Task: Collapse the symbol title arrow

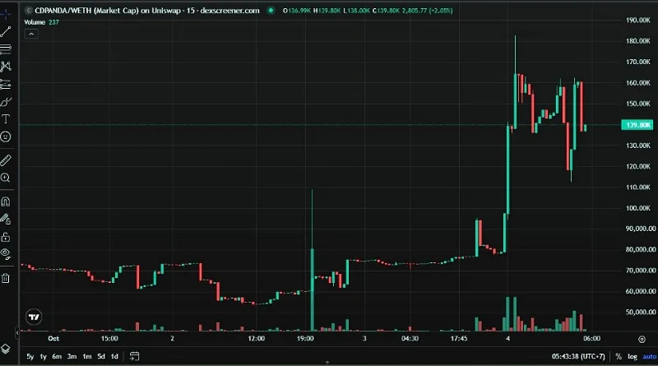Action: point(30,10)
